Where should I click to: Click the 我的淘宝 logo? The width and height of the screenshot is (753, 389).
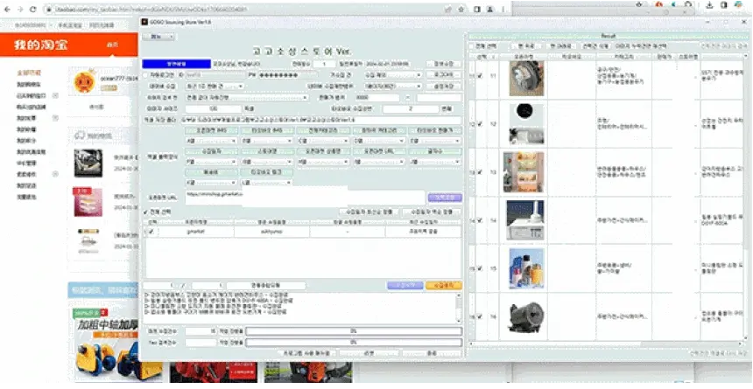41,45
